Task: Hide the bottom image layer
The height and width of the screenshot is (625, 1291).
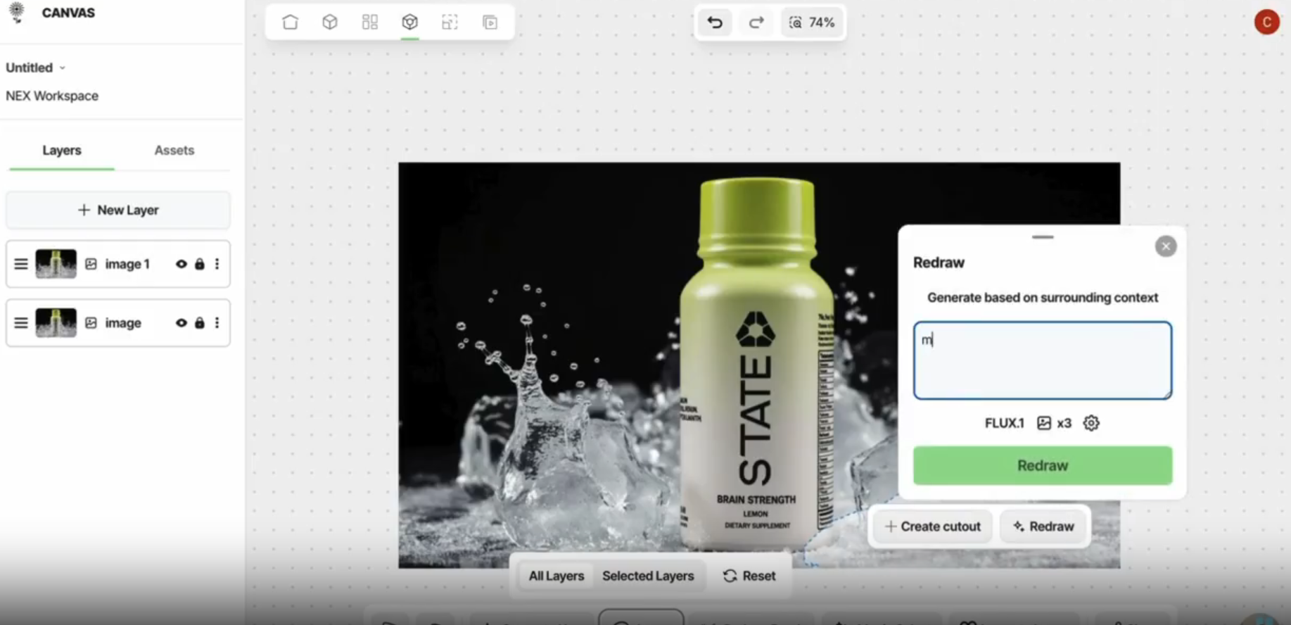Action: [182, 323]
